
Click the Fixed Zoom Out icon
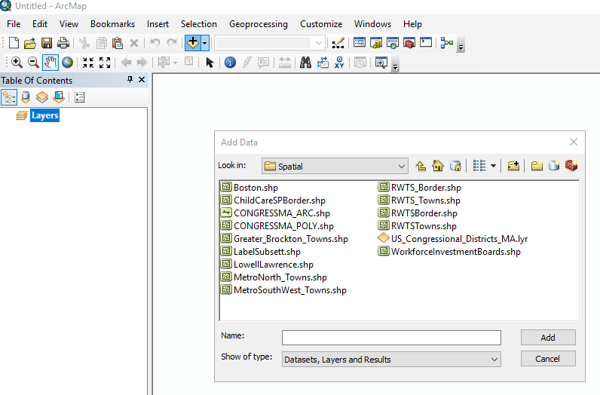pos(105,63)
